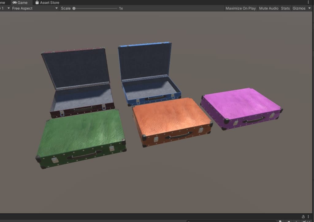Image resolution: width=314 pixels, height=222 pixels.
Task: Click the lock icon on the bottom panel
Action: (303, 216)
